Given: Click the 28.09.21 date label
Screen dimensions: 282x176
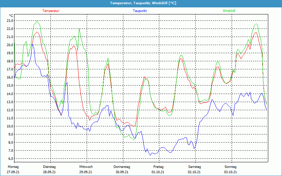Looking at the screenshot, I should (x=49, y=172).
